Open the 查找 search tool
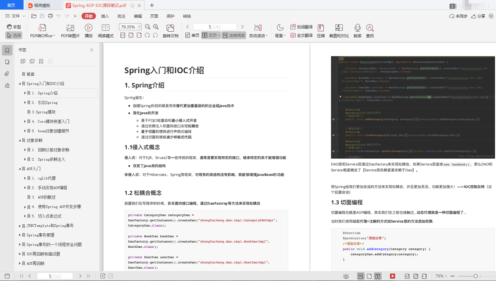 [x=370, y=28]
